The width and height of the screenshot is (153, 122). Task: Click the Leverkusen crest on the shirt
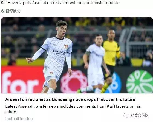tap(66, 46)
